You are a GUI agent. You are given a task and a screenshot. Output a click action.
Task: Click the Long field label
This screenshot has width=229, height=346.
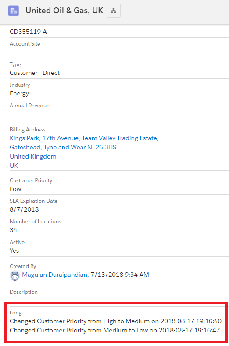click(16, 313)
